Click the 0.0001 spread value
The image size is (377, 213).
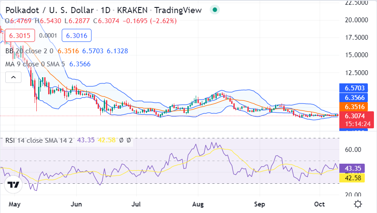(x=48, y=35)
